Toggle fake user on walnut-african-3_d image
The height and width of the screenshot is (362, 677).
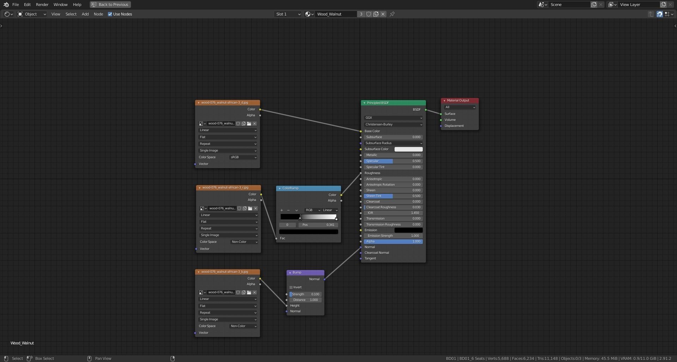click(238, 124)
